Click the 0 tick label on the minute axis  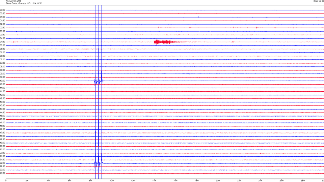point(6,181)
